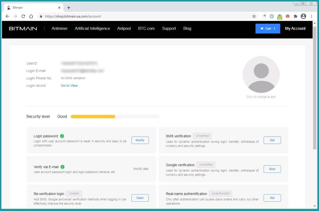
Task: Open the Chrome three-dot menu
Action: (312, 16)
